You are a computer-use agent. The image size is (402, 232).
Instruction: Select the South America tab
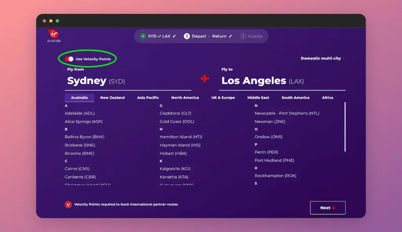point(295,98)
